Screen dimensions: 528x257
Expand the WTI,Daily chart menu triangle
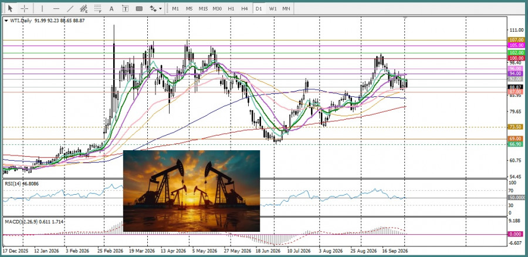point(6,21)
